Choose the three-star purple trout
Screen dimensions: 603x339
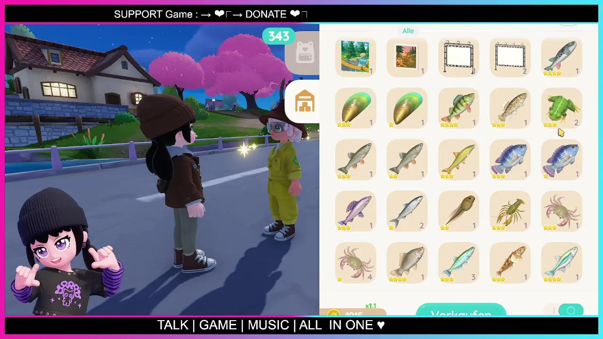pyautogui.click(x=355, y=211)
